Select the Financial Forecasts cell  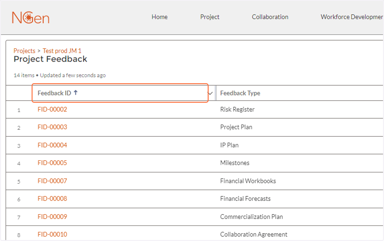pos(245,199)
